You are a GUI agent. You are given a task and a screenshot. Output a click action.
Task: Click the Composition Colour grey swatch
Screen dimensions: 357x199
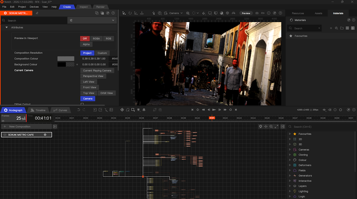(66, 59)
